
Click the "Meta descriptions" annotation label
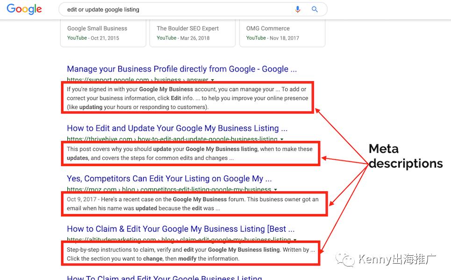405,156
